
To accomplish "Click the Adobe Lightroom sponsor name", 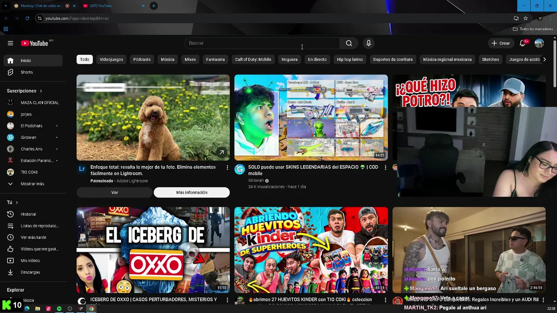I will [132, 181].
